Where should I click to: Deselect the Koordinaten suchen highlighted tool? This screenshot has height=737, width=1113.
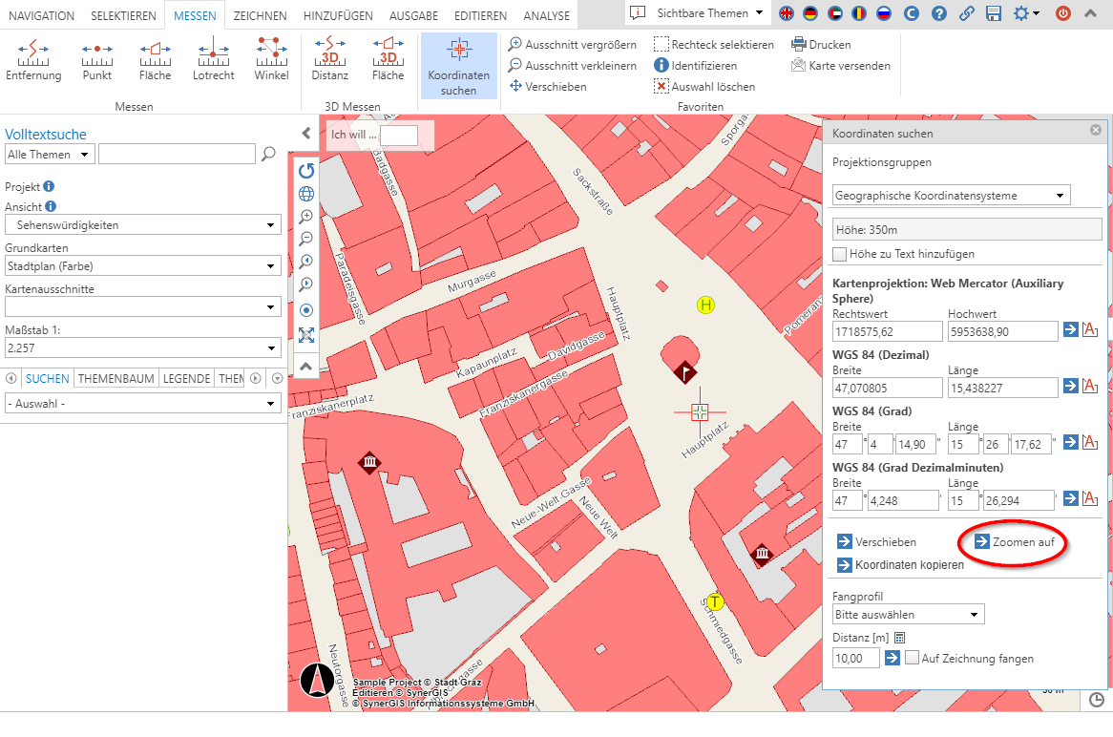[461, 65]
